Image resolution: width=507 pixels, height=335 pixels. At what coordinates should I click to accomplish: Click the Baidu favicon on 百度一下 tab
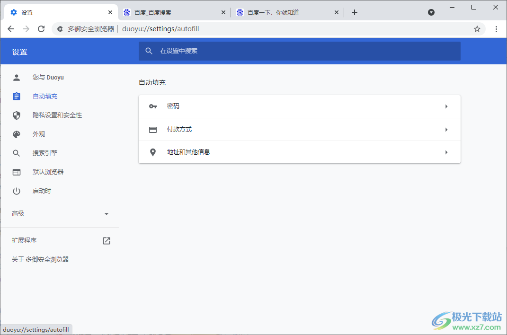point(240,12)
